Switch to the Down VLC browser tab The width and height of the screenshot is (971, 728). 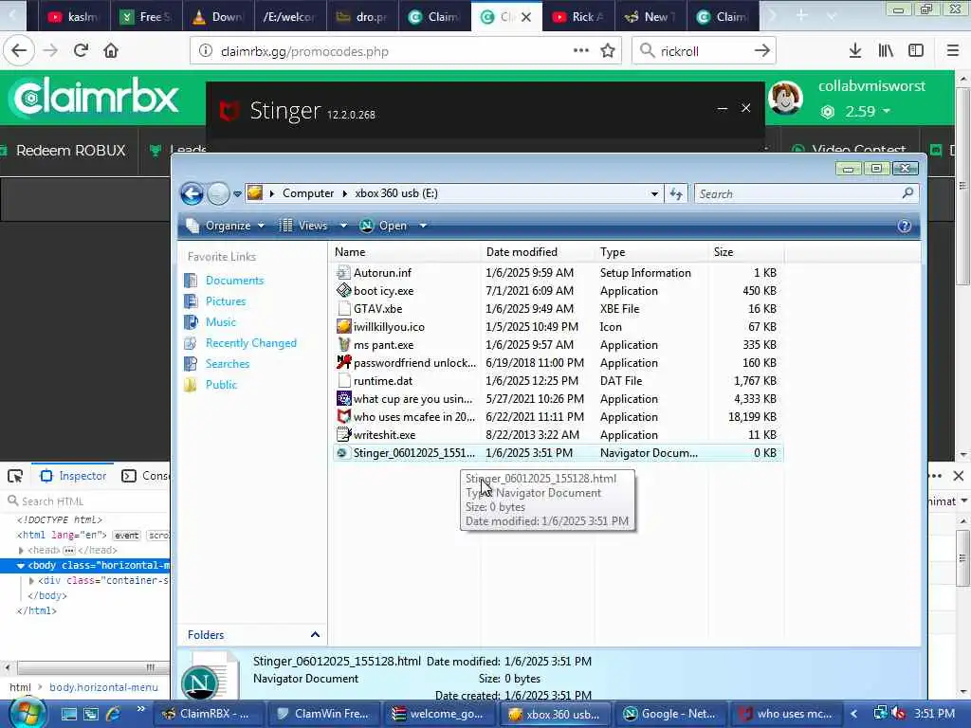tap(217, 17)
